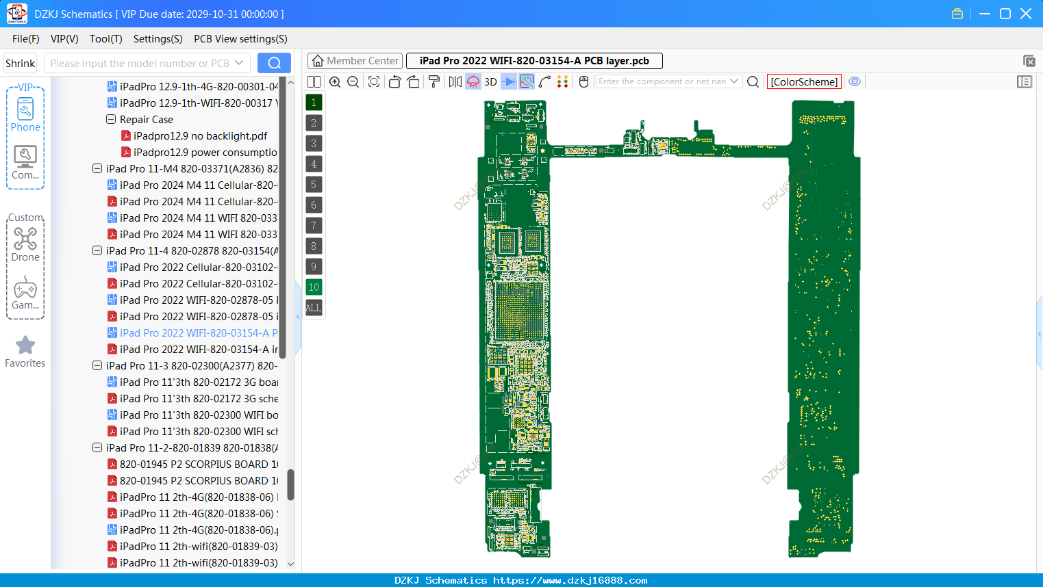Click the mouse settings icon

[584, 81]
